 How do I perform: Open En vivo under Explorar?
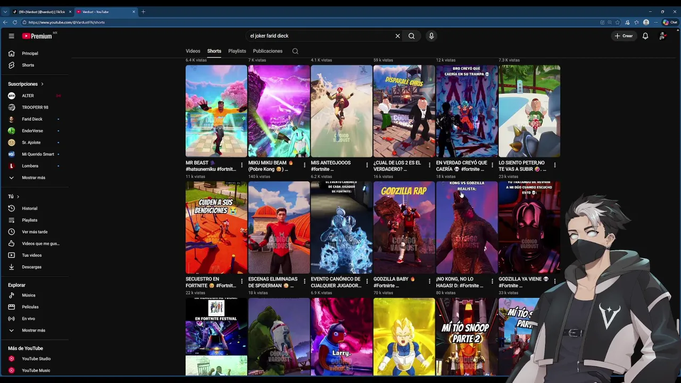34,319
